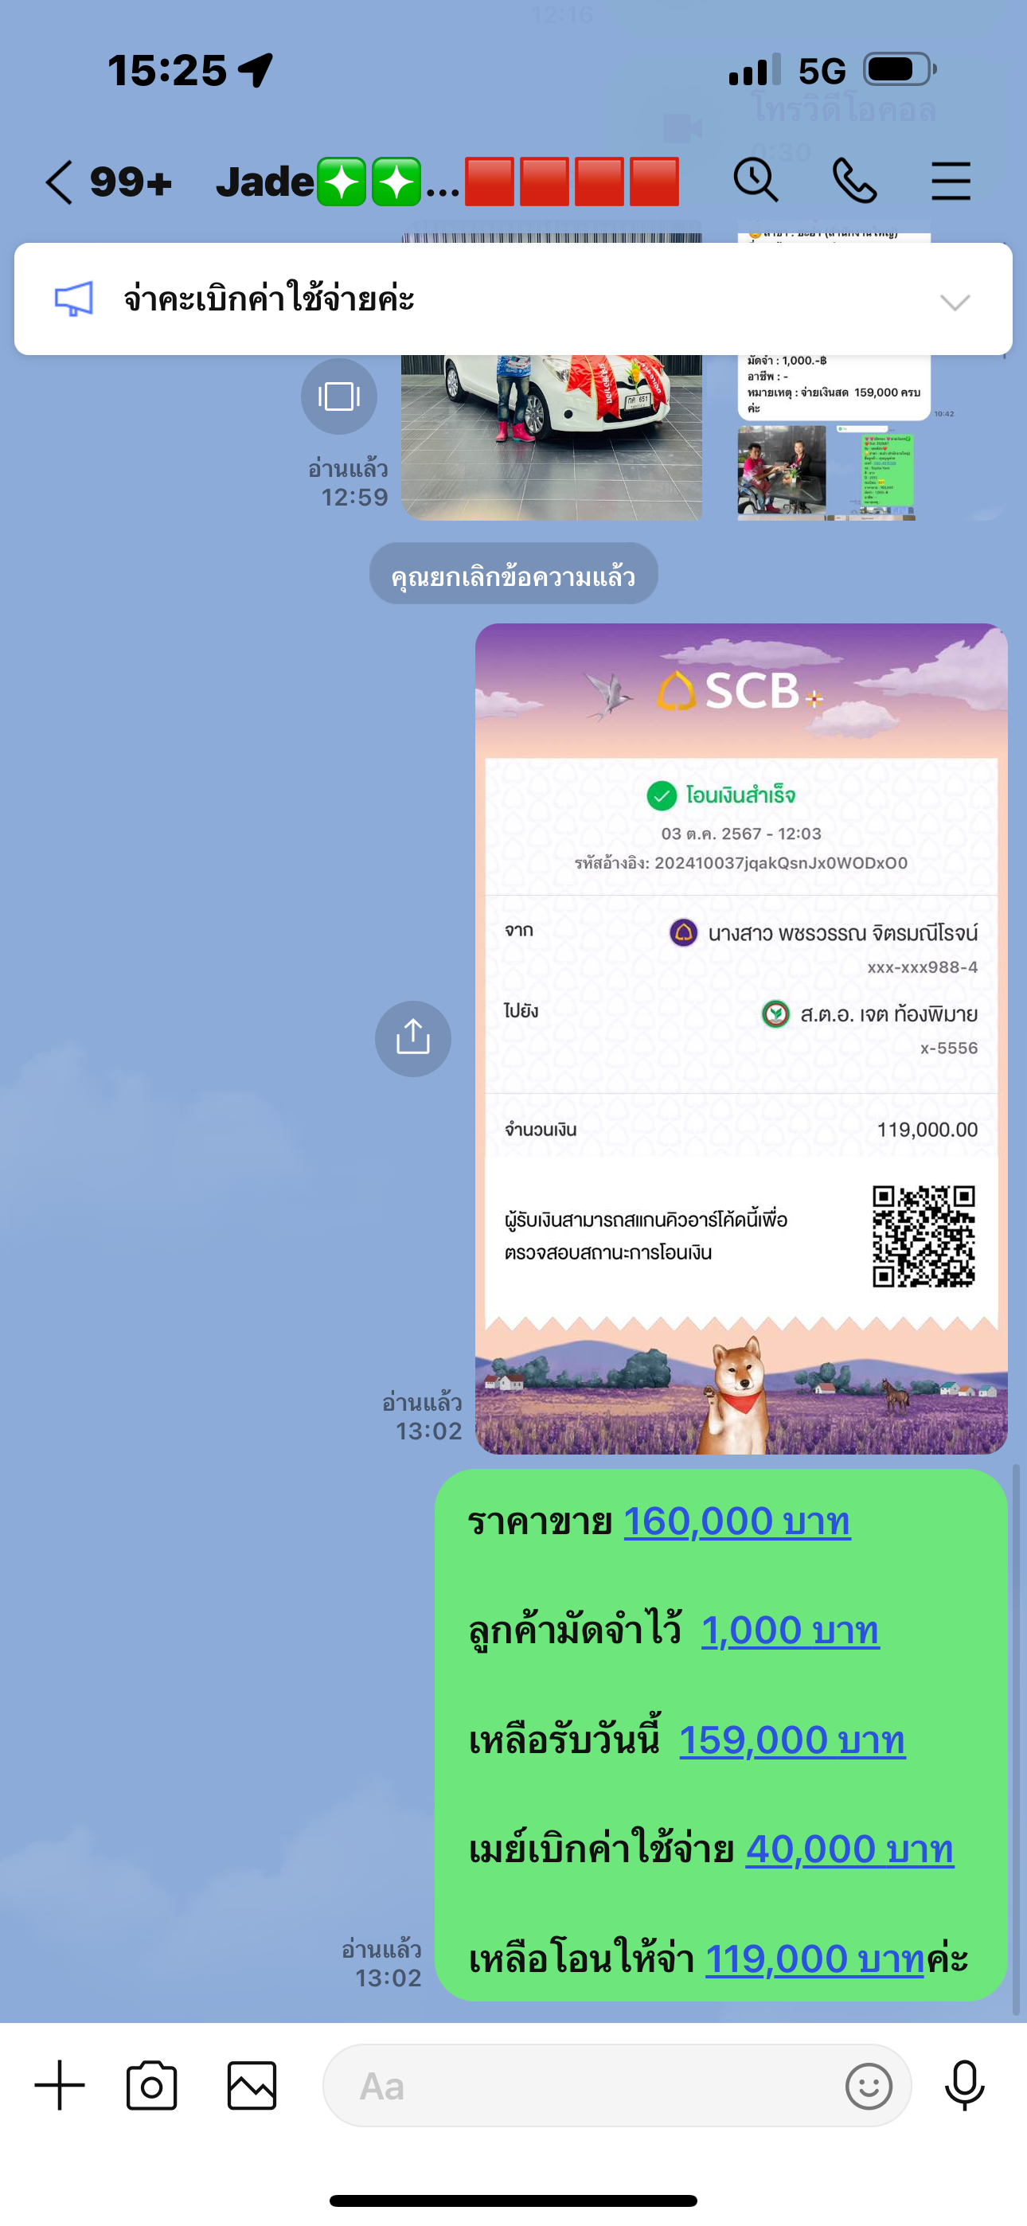Launch camera from message bar

(152, 2085)
